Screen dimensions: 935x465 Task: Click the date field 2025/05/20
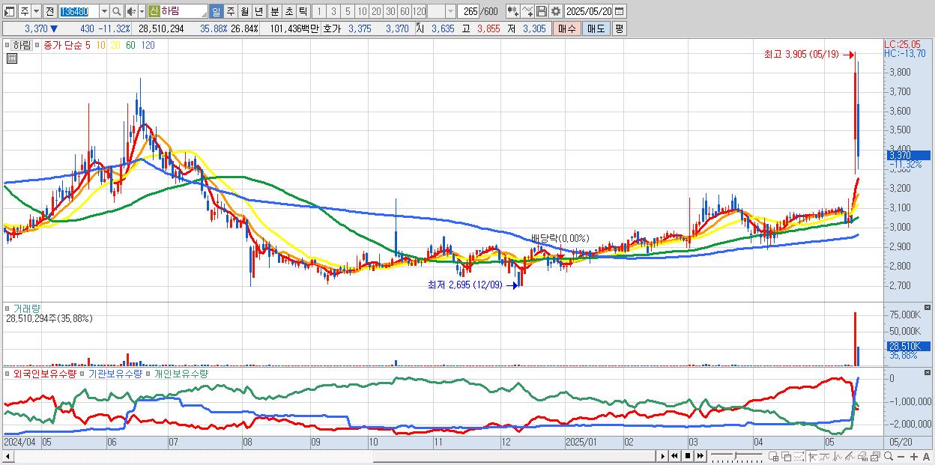pos(589,11)
